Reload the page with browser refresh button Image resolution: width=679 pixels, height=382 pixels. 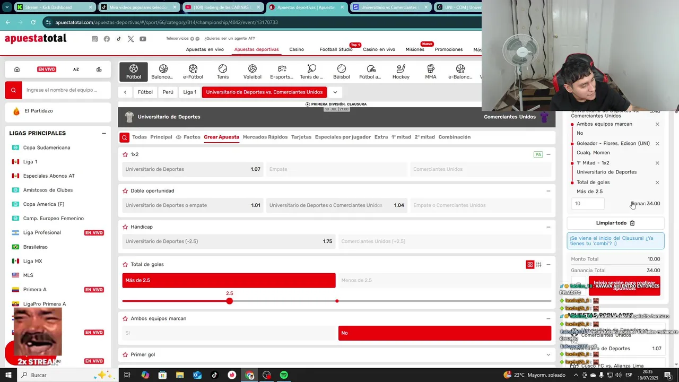coord(33,22)
